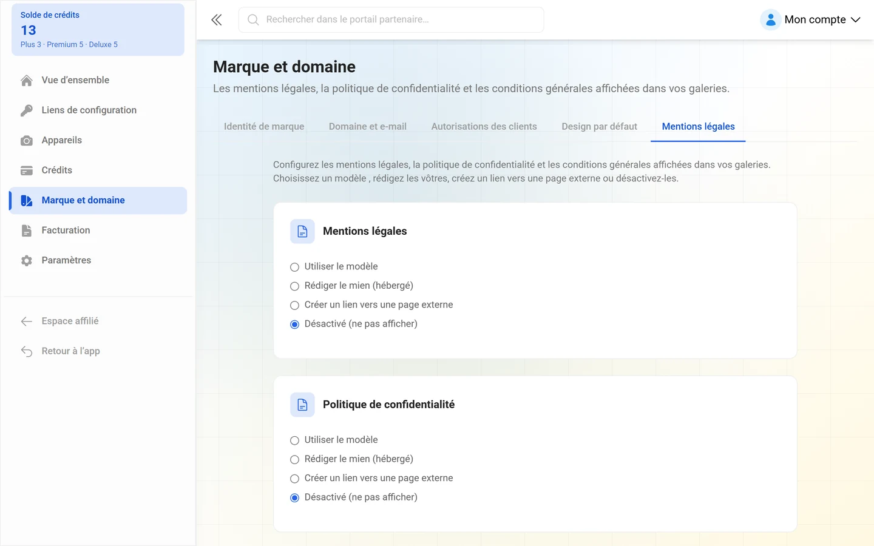
Task: Select the Mentions légales tab
Action: point(698,126)
